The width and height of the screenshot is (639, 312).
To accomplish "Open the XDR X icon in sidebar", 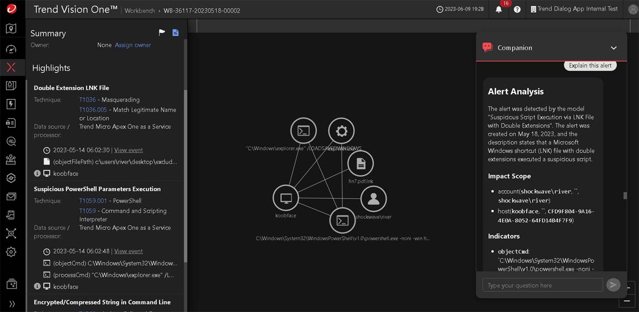I will (x=11, y=67).
